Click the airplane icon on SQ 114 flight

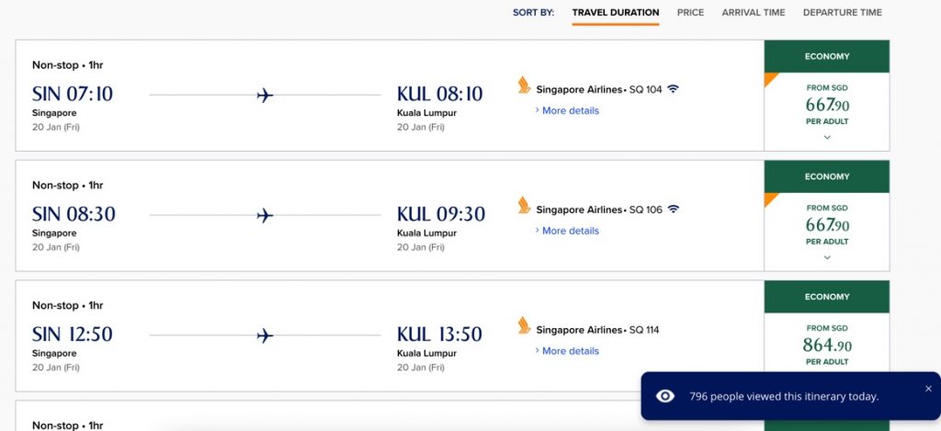pyautogui.click(x=265, y=335)
